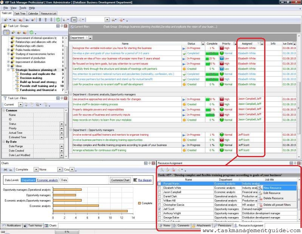Click the delete group icon in Groups toolbar
The width and height of the screenshot is (302, 234).
click(x=25, y=32)
